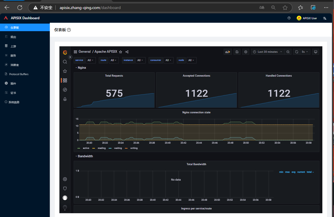The height and width of the screenshot is (217, 334).
Task: Click Total Requests panel title
Action: click(x=114, y=76)
